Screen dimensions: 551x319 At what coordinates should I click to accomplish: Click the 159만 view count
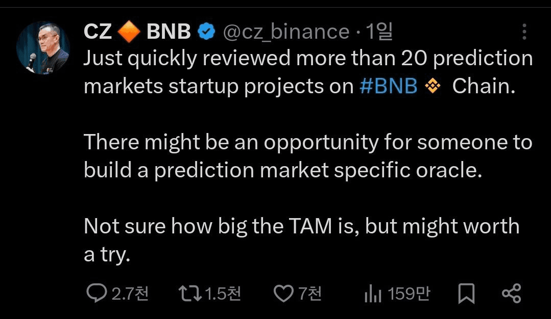pyautogui.click(x=409, y=293)
